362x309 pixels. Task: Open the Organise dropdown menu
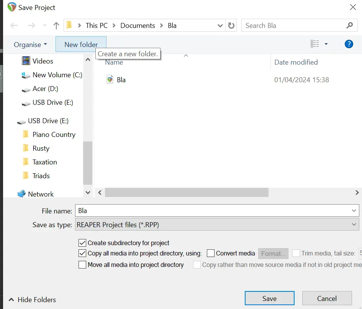(x=30, y=45)
